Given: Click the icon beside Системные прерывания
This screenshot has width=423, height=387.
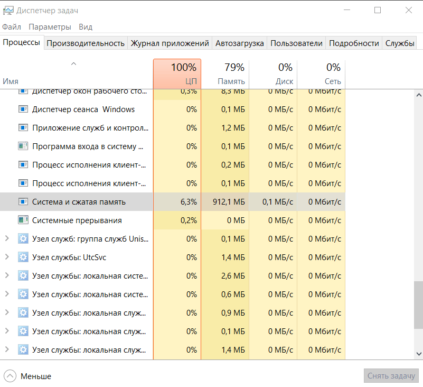Looking at the screenshot, I should [23, 220].
